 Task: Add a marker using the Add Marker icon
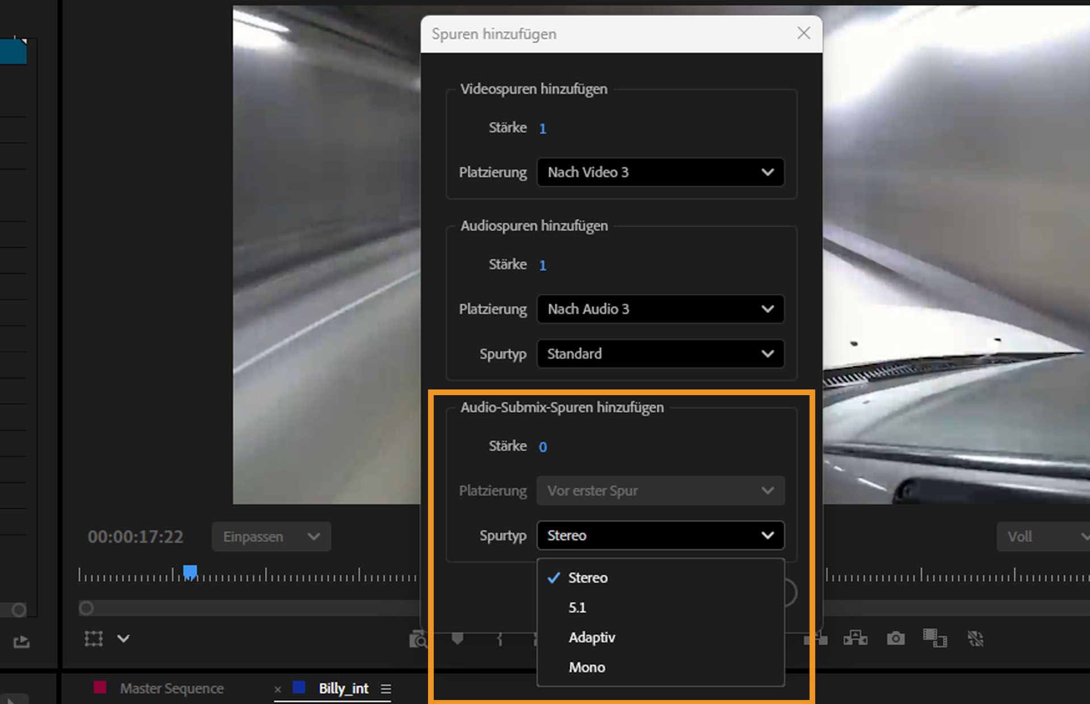(458, 638)
